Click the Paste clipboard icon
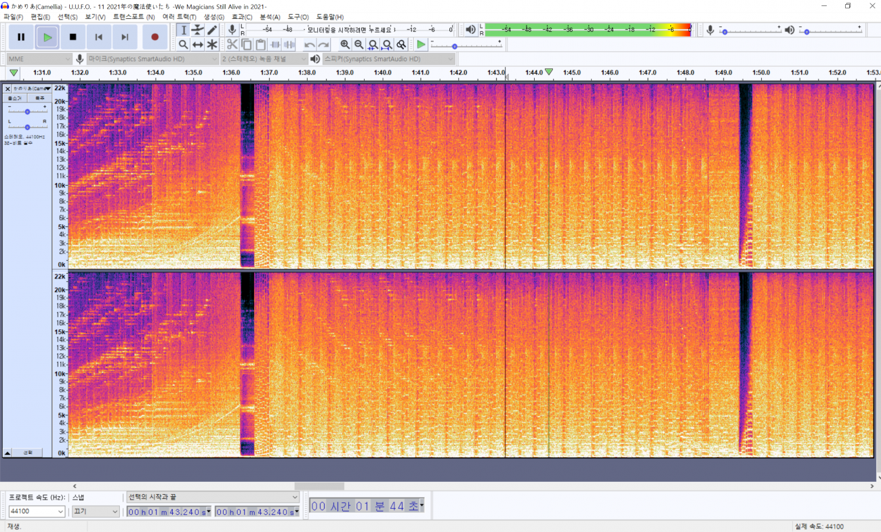 pos(261,45)
